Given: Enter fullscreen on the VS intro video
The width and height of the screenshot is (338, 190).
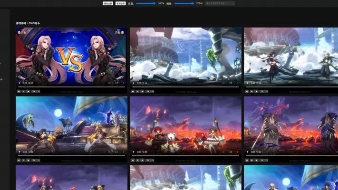Looking at the screenshot, I should click(116, 83).
